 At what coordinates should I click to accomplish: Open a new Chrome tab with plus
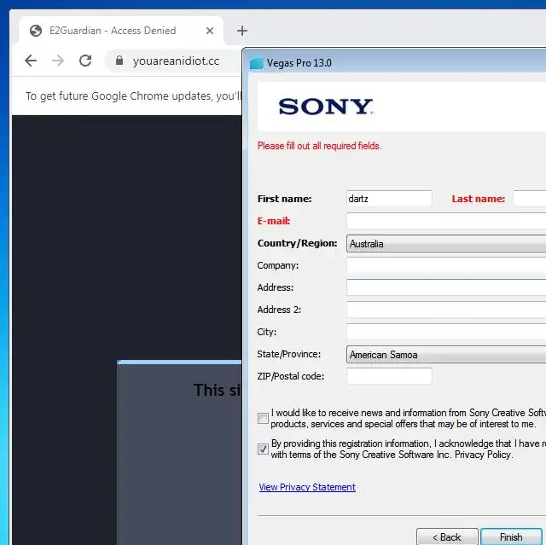[x=242, y=31]
